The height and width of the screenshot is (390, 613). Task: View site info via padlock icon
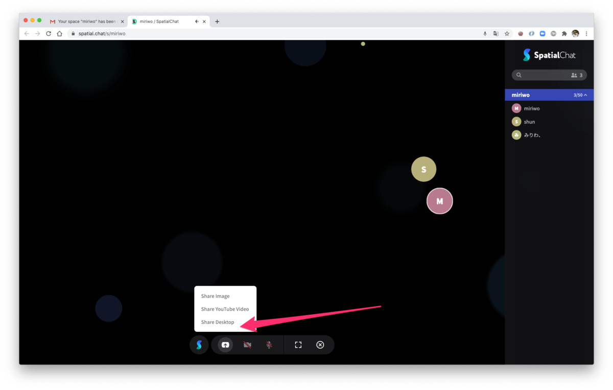point(73,34)
